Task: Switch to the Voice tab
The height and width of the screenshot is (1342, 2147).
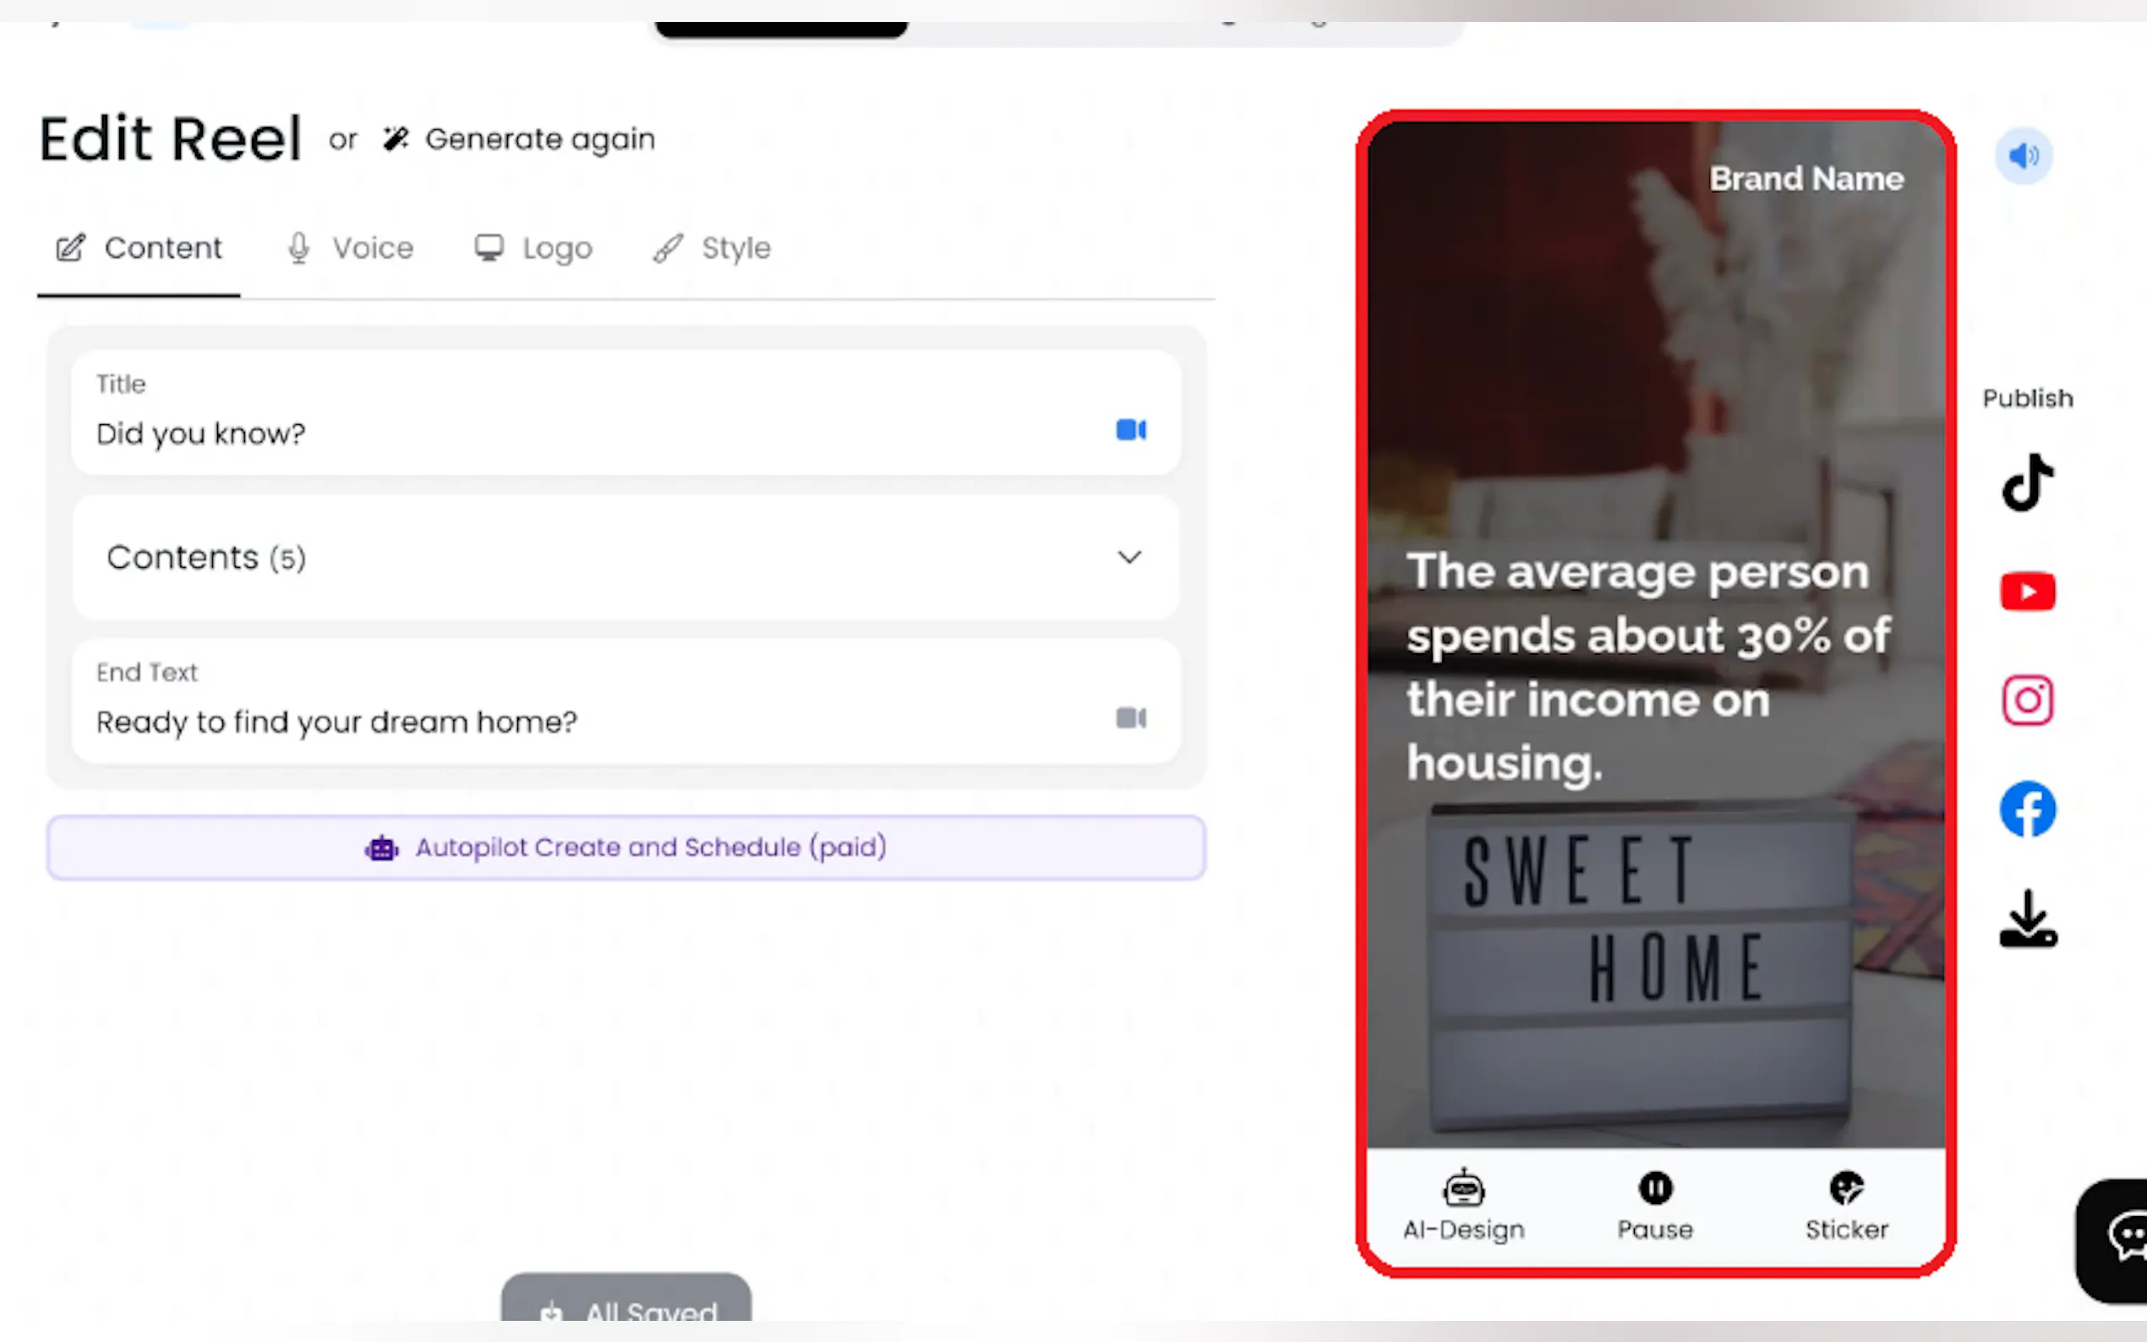Action: [352, 248]
